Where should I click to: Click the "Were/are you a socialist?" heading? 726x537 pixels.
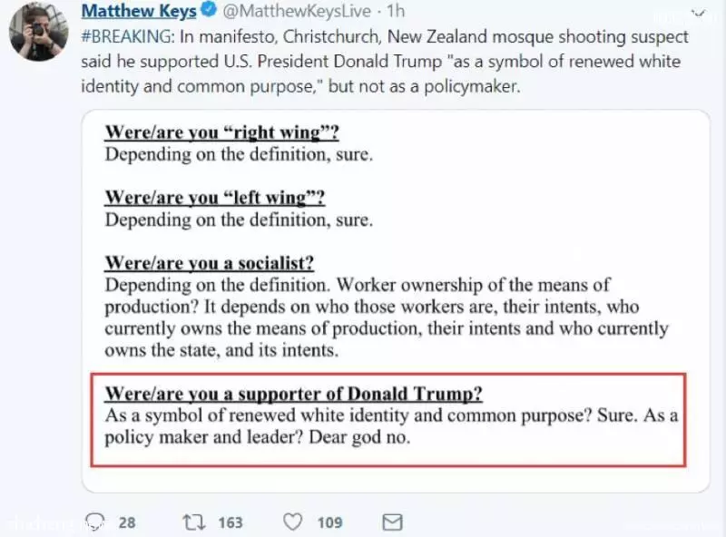coord(210,263)
